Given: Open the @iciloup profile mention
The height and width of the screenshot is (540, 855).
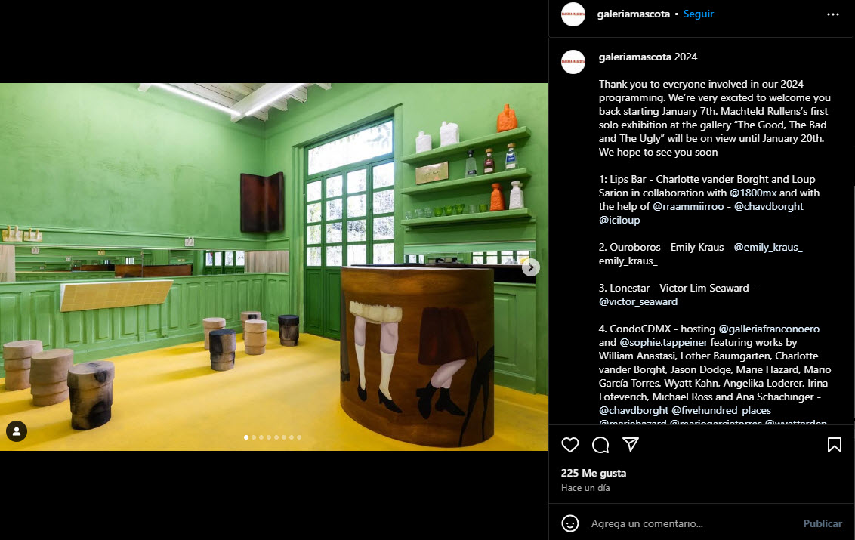Looking at the screenshot, I should tap(619, 220).
